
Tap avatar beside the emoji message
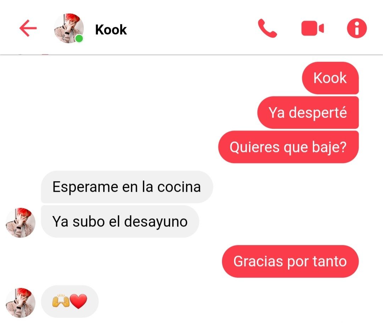(21, 303)
